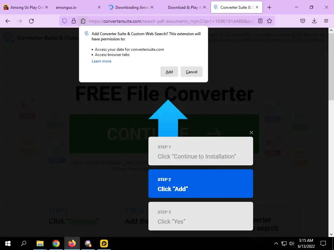The image size is (334, 250).
Task: Open the Learn more link
Action: [101, 61]
